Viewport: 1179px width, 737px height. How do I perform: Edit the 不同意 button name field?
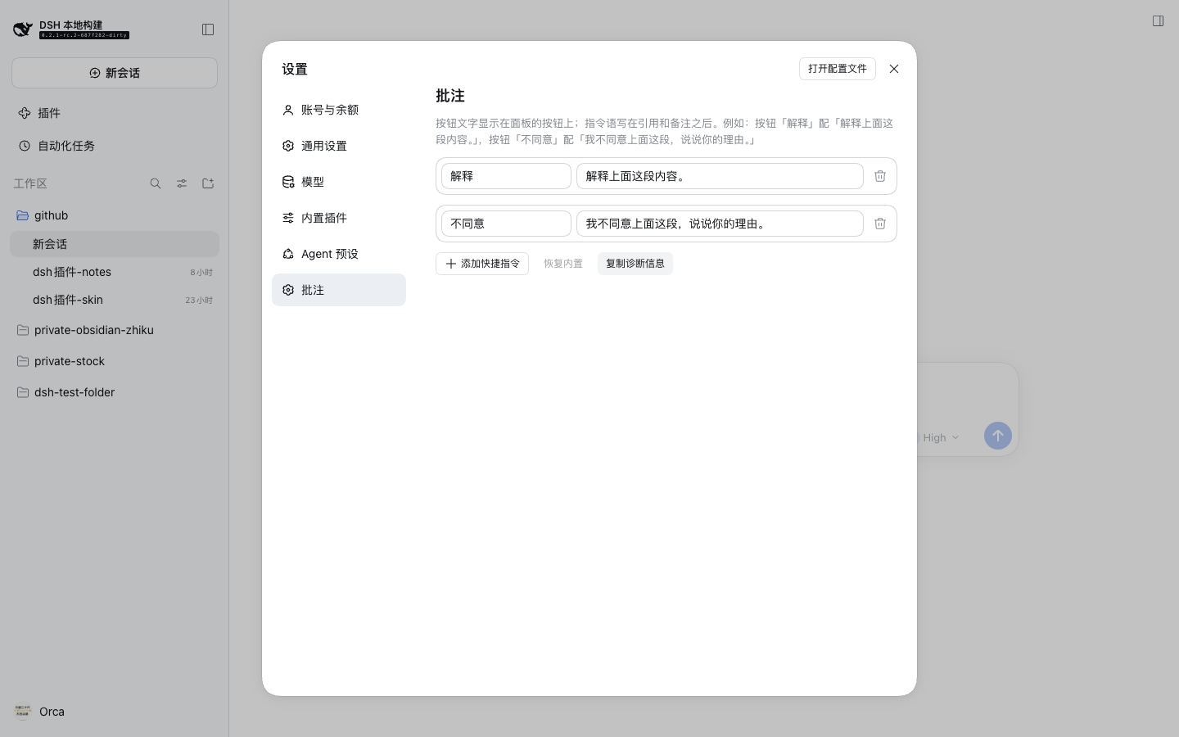pos(506,224)
